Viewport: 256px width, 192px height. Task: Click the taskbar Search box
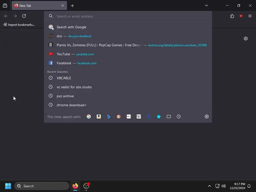[42, 186]
